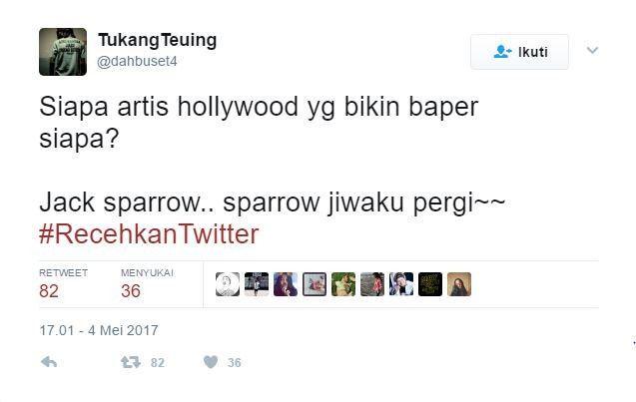Image resolution: width=636 pixels, height=402 pixels.
Task: View the 36 Menyukai likes list
Action: point(147,285)
